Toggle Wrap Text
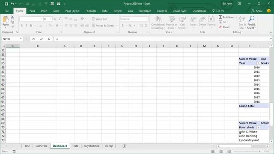Screen dimensions: 274x154 coord(99,19)
